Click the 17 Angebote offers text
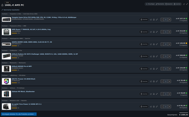 (183, 21)
